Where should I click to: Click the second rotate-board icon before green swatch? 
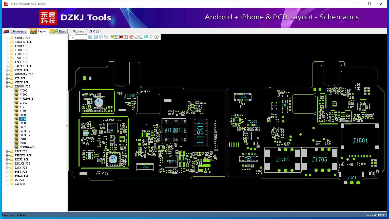[106, 37]
